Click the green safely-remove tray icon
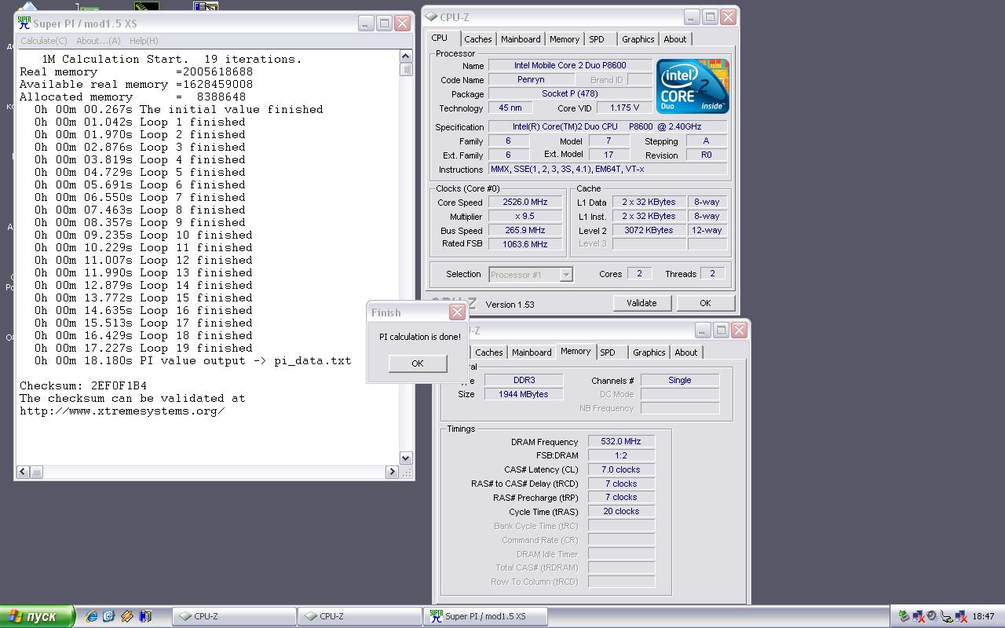This screenshot has height=628, width=1005. click(904, 616)
